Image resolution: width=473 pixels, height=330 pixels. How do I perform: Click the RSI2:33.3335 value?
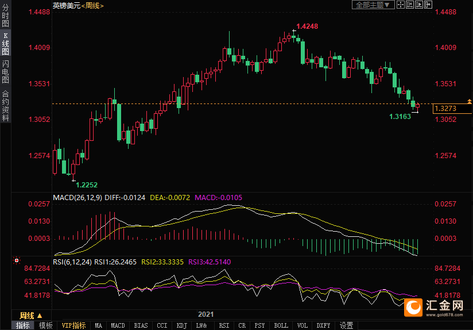click(x=162, y=262)
